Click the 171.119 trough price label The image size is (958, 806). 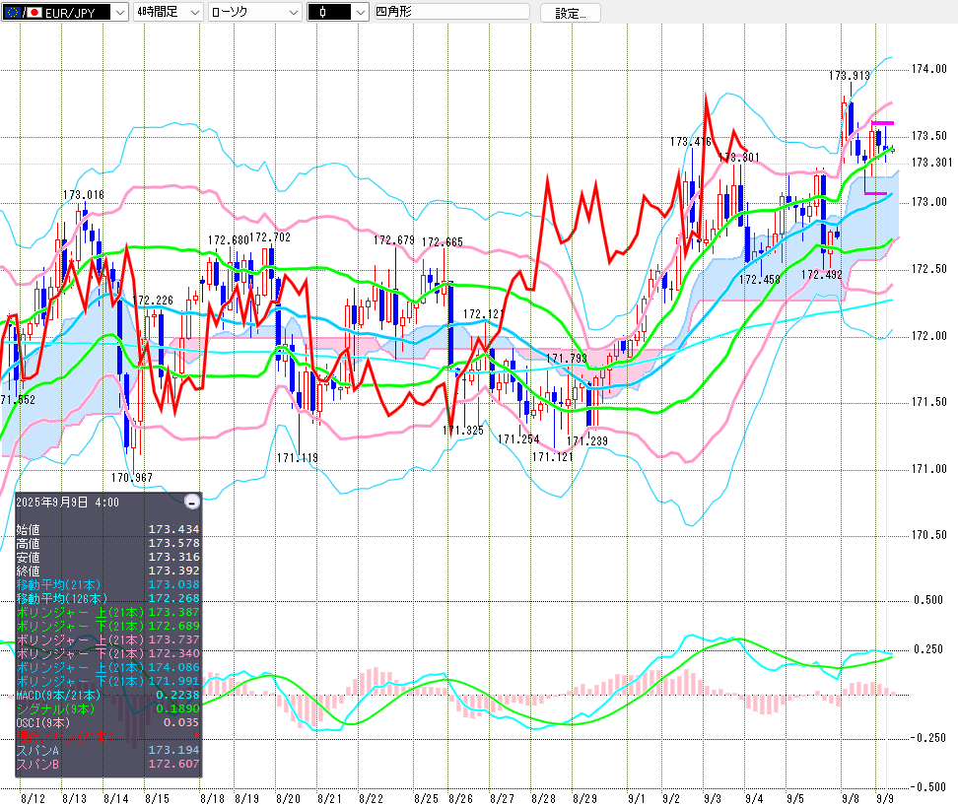[297, 458]
